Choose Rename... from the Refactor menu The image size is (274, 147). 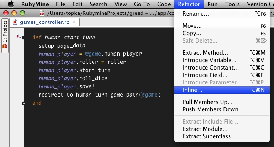tap(222, 14)
